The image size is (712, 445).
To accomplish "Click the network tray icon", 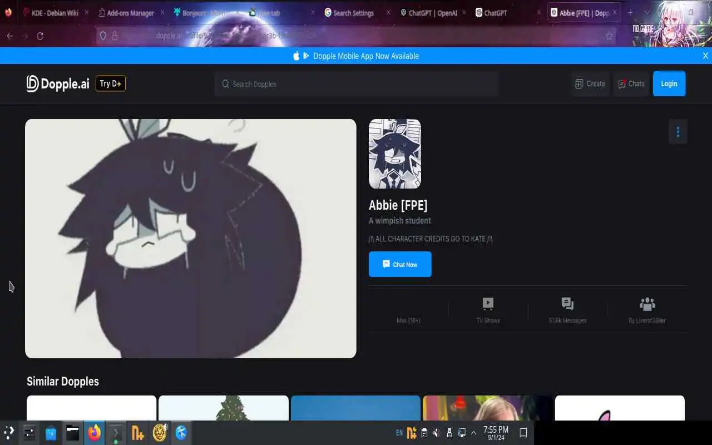I will coord(462,432).
